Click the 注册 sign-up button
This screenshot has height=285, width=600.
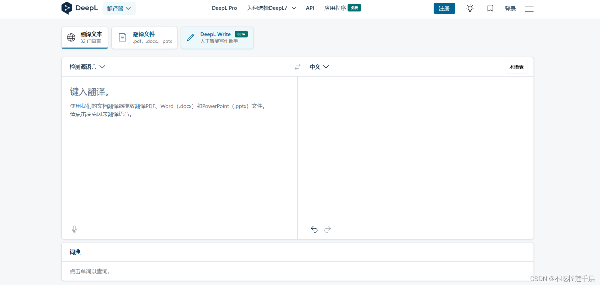click(x=444, y=8)
